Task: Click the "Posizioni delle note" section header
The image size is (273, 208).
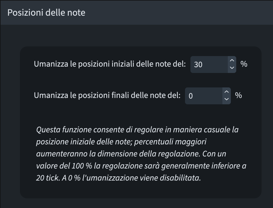Action: tap(46, 13)
